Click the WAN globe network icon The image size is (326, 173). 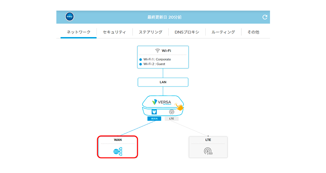click(118, 151)
